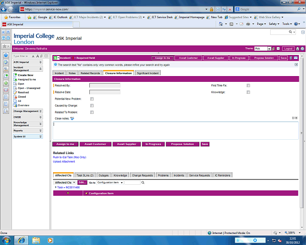Click the search magnifier in Affected CIs
This screenshot has height=245, width=306.
(143, 182)
